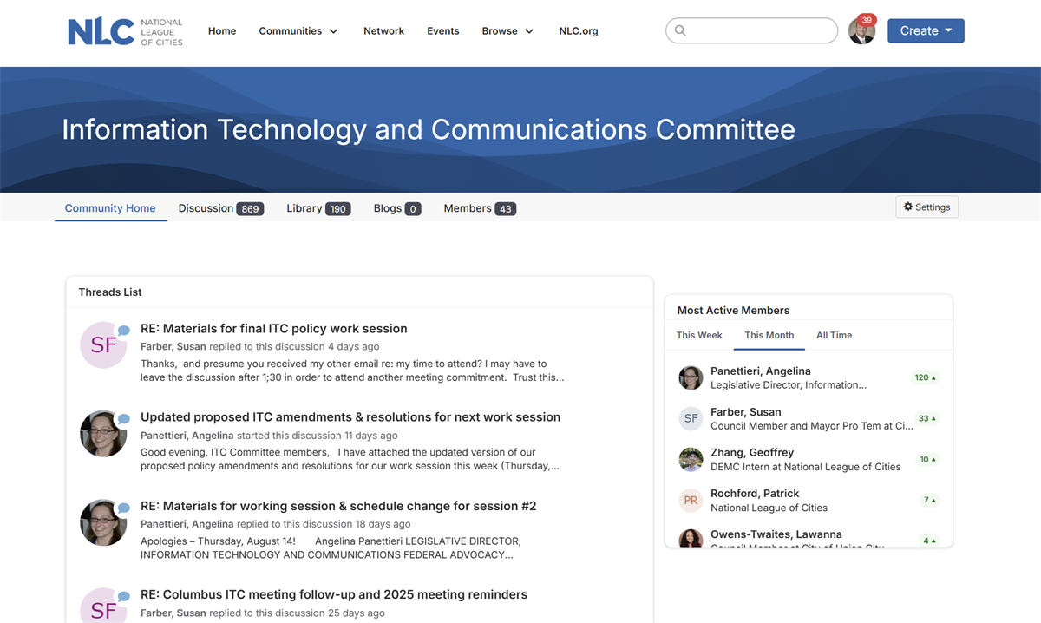This screenshot has height=623, width=1041.
Task: Click Panettieri's photo in Most Active Members
Action: [x=691, y=377]
